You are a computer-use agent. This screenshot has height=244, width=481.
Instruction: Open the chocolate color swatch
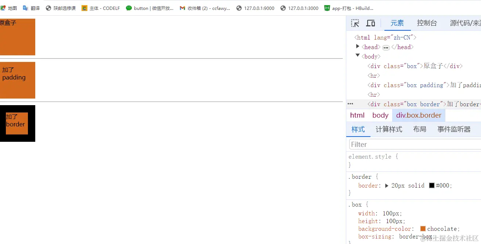point(423,229)
